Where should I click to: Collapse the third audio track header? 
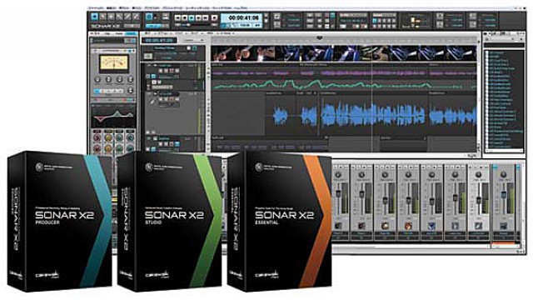(150, 93)
